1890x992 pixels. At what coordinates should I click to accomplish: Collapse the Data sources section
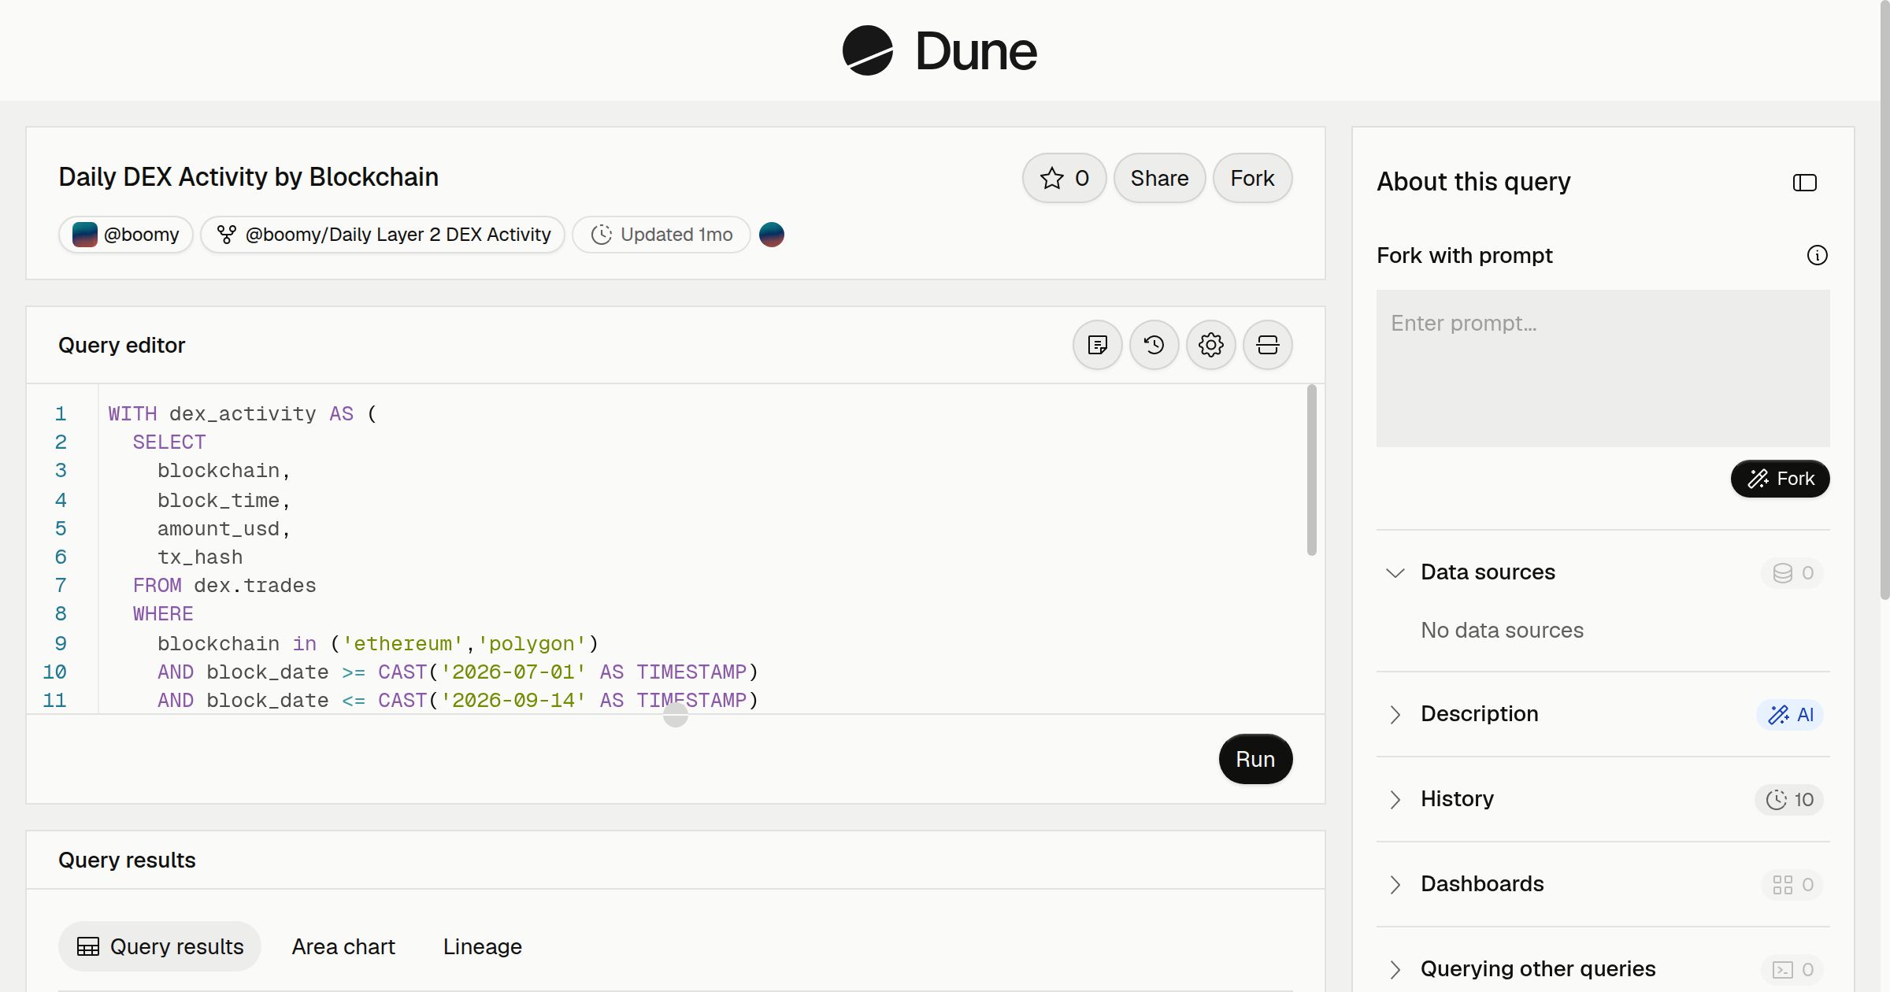1395,572
